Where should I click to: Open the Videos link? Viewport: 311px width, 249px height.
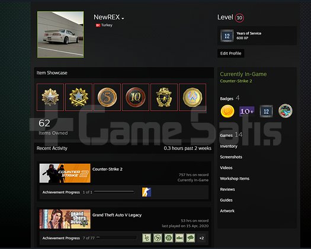pyautogui.click(x=226, y=168)
